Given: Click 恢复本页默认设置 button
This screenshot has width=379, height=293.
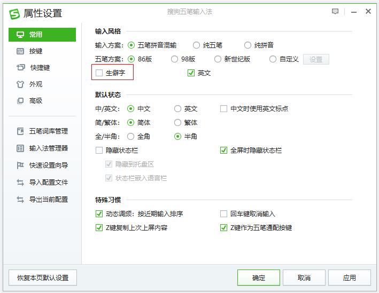Looking at the screenshot, I should pos(43,278).
